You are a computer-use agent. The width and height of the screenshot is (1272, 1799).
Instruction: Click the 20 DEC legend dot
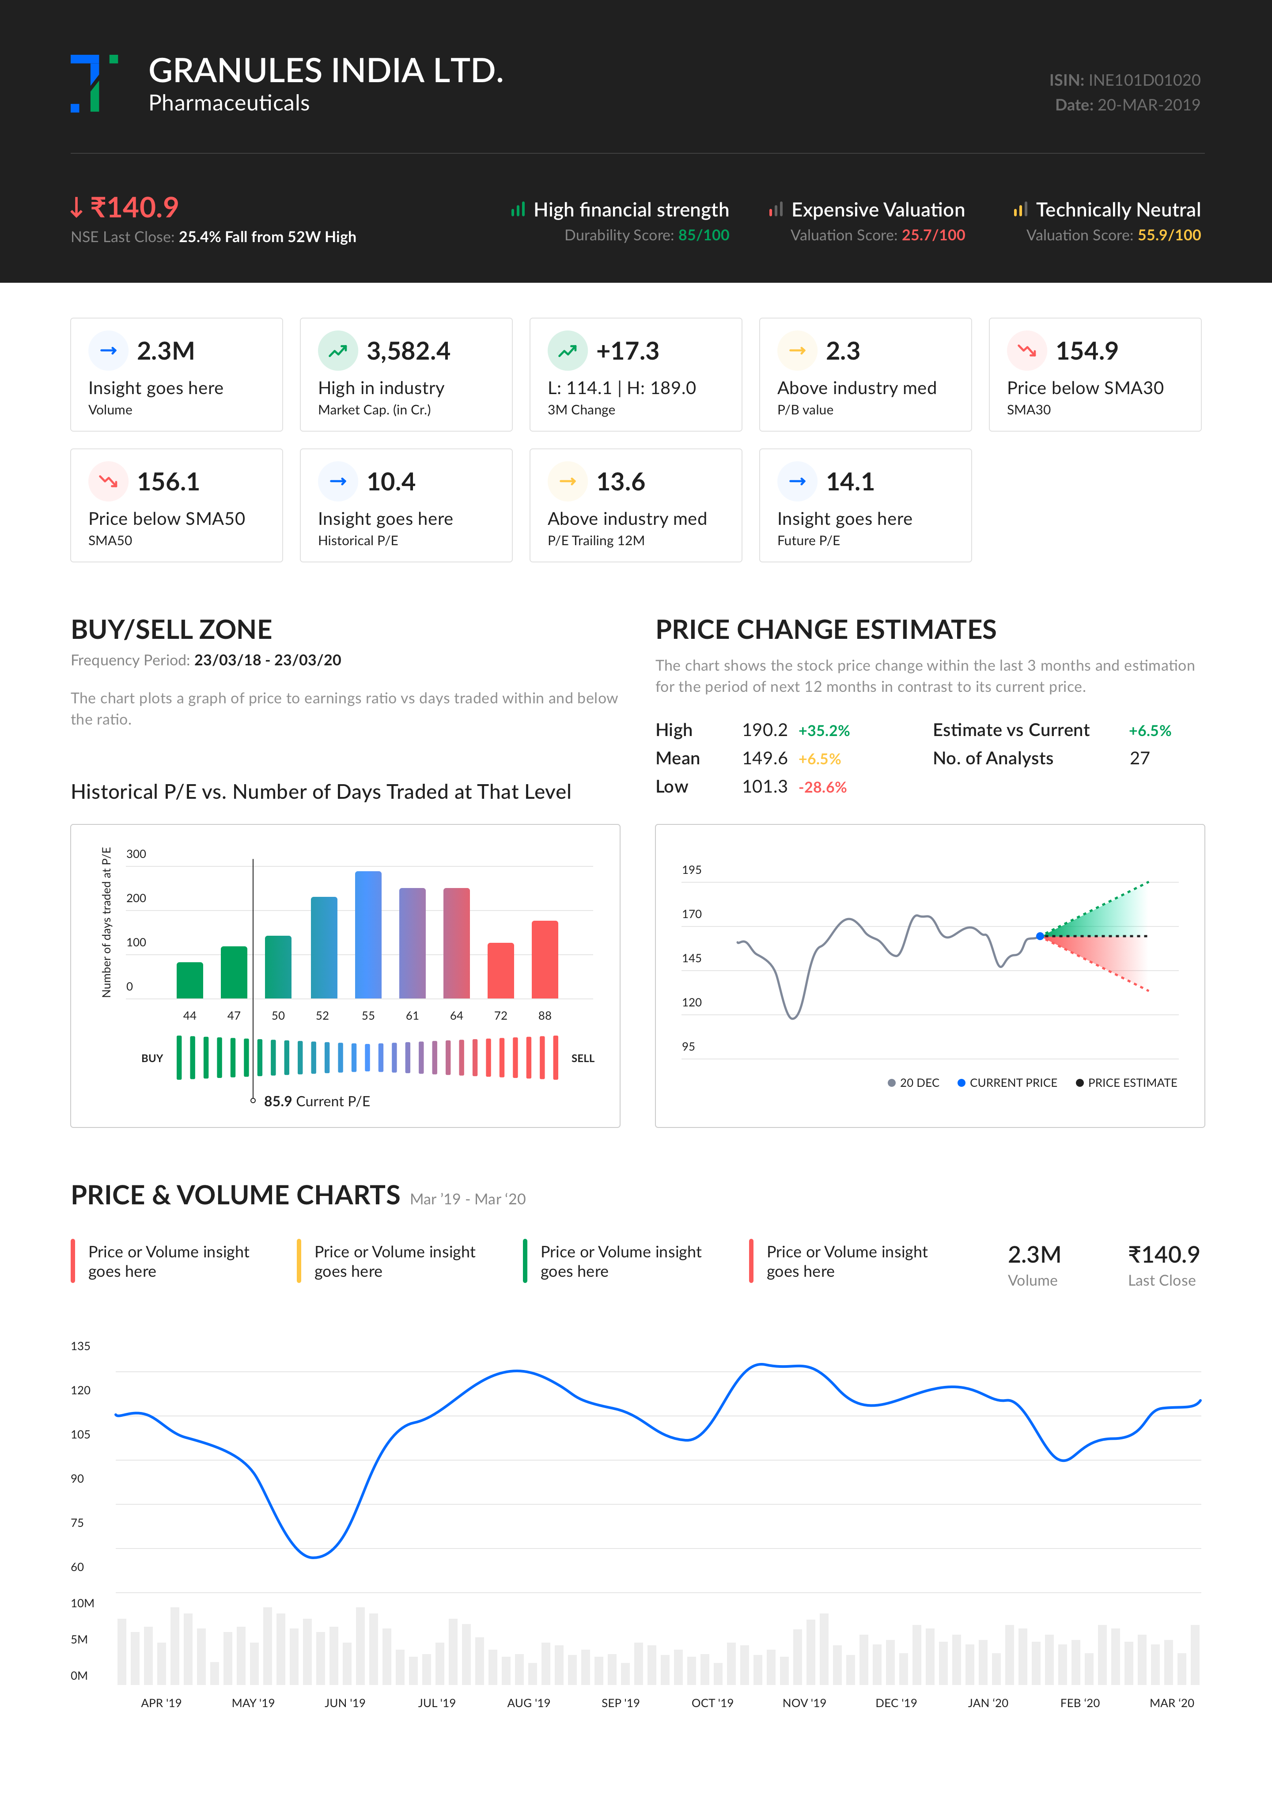pos(891,1083)
